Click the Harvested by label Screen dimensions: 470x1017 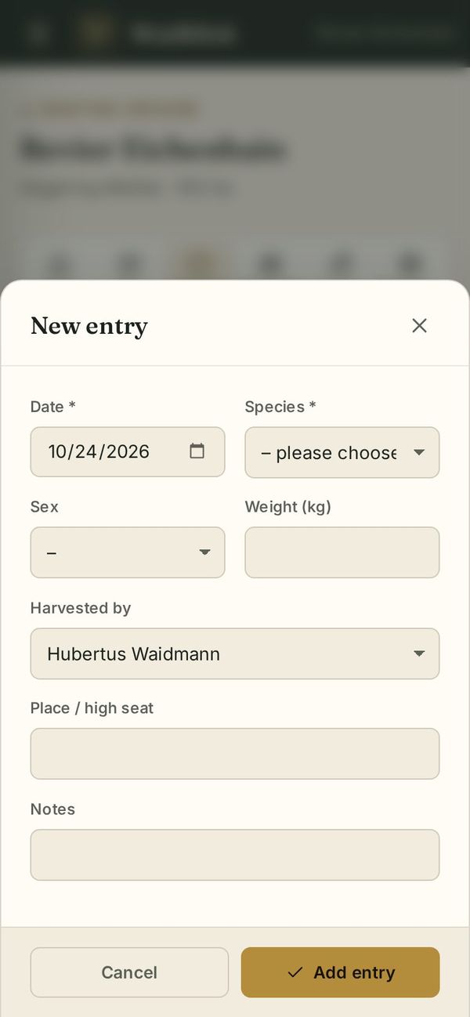pos(81,608)
